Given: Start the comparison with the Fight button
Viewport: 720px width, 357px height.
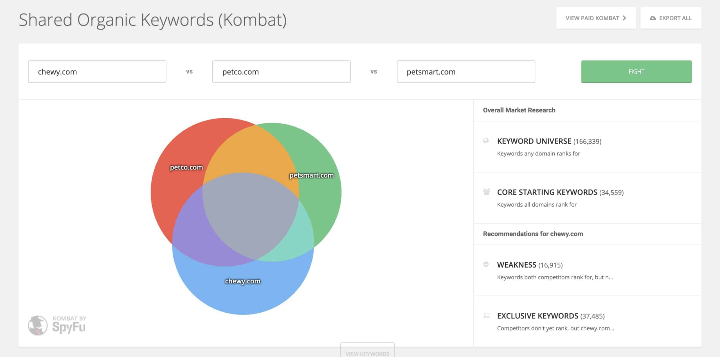Looking at the screenshot, I should (636, 72).
